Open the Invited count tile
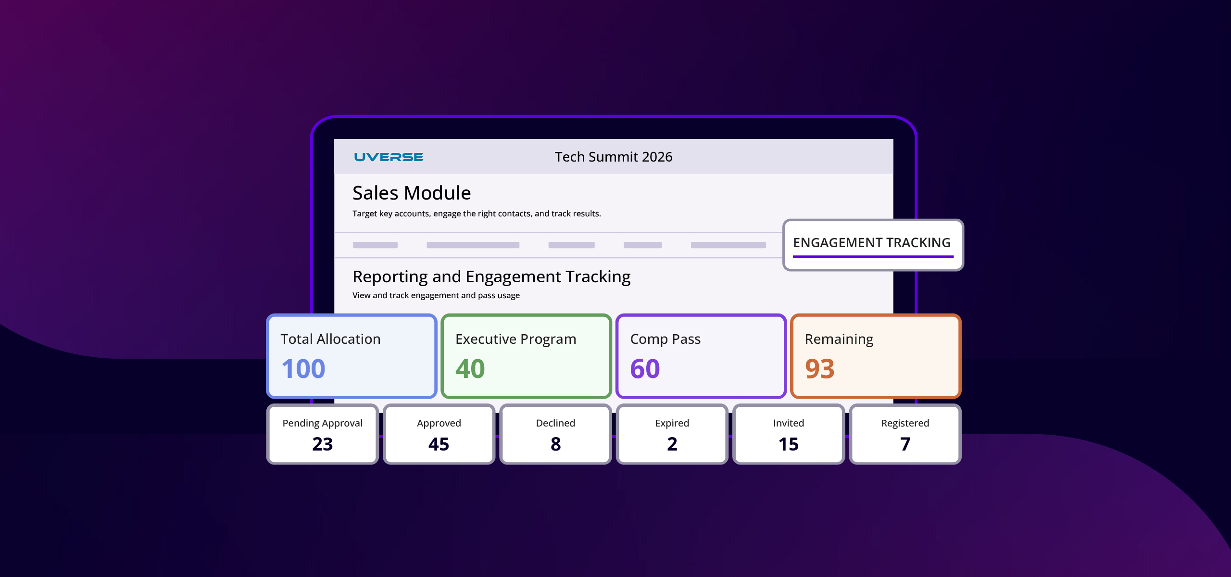Viewport: 1231px width, 577px height. coord(789,434)
